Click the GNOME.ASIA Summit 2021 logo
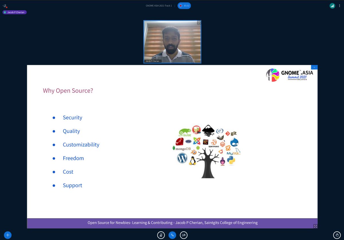The width and height of the screenshot is (344, 240). 290,75
